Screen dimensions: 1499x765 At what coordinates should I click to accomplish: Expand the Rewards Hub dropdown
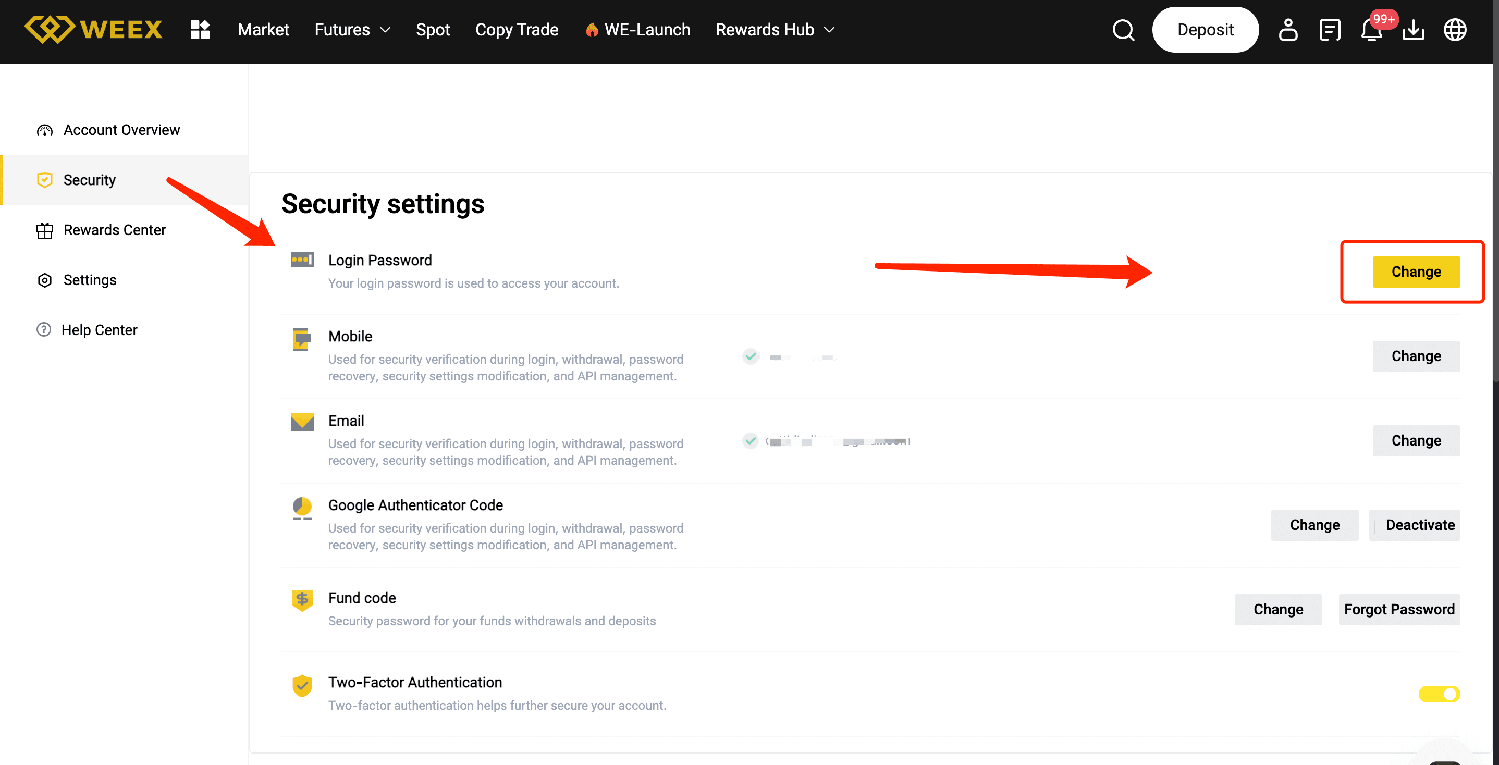(775, 30)
